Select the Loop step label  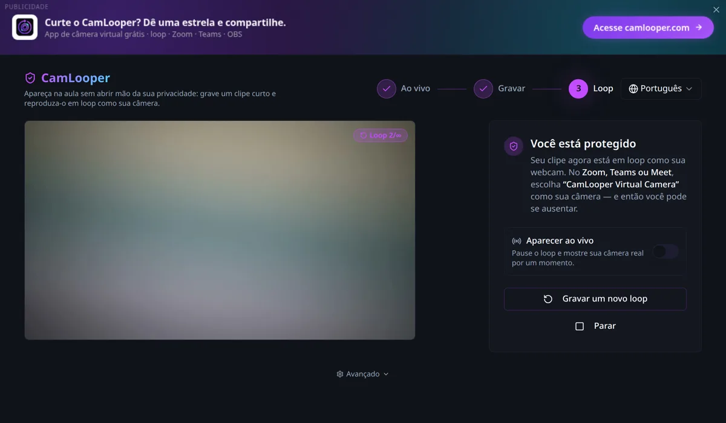click(x=603, y=88)
